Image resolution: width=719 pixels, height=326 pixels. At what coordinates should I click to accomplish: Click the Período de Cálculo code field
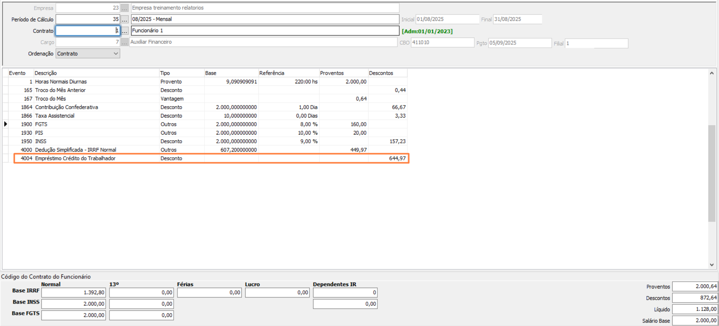(x=88, y=19)
